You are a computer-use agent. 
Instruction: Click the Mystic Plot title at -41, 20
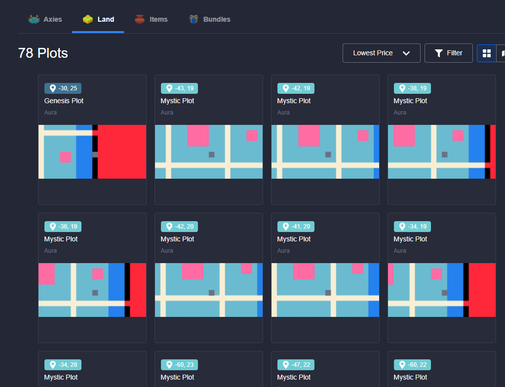coord(294,239)
